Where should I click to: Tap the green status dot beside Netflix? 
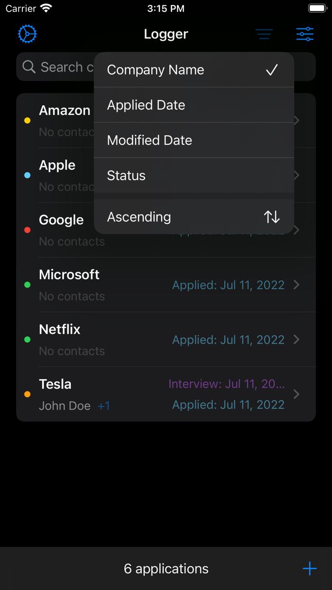[27, 339]
